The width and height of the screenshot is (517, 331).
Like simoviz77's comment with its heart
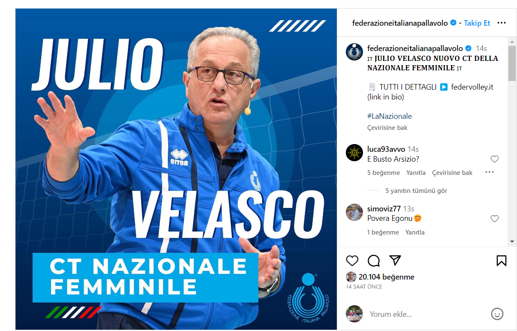495,219
